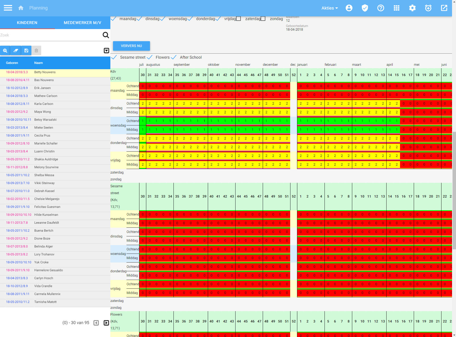Screen dimensions: 456x337
Task: Switch to the MEDEWERKER M/V tab
Action: point(82,23)
